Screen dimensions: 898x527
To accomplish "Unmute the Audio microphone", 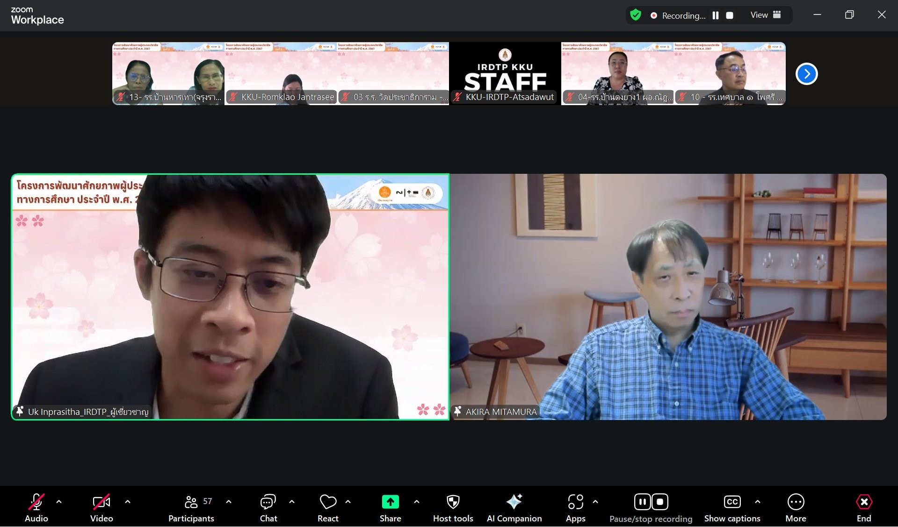I will pos(36,502).
